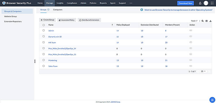Open action menu for Mac_Mdm_Enrolled@OperSys_14 row
The height and width of the screenshot is (103, 216).
[191, 48]
